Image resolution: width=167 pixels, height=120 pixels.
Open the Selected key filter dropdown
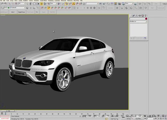[137, 116]
